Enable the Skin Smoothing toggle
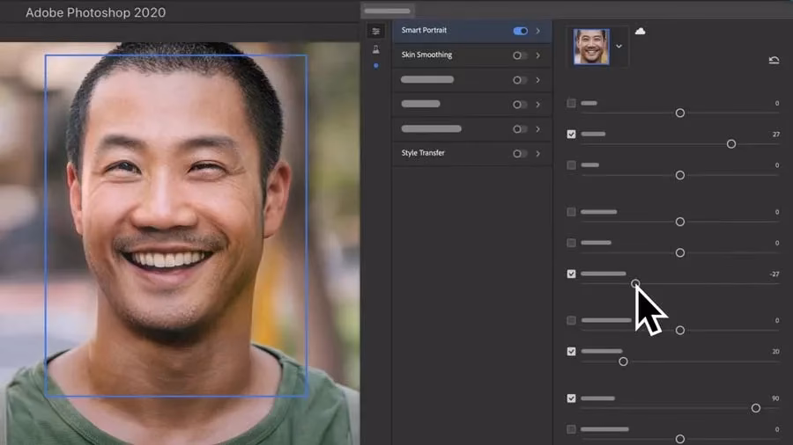 520,55
